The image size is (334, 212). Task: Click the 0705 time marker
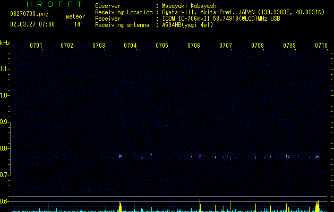pos(162,46)
